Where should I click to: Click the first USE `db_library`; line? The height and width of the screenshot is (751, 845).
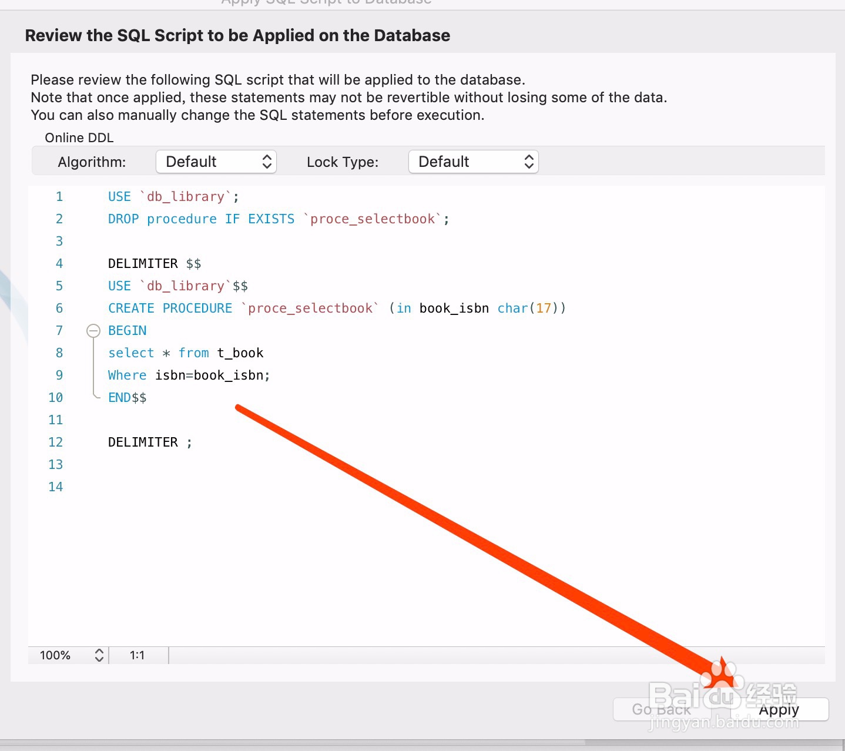173,197
